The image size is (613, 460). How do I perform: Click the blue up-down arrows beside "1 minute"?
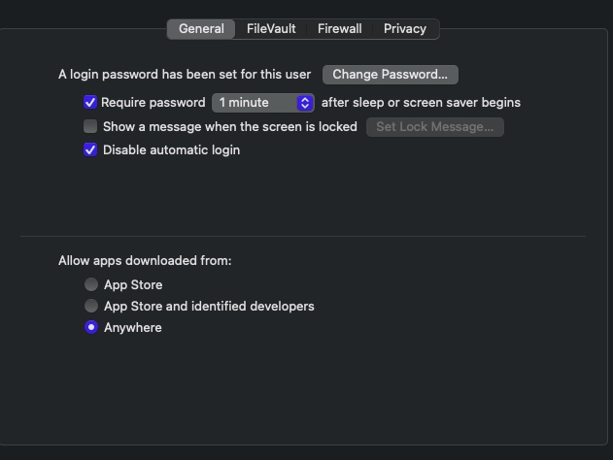[x=305, y=103]
